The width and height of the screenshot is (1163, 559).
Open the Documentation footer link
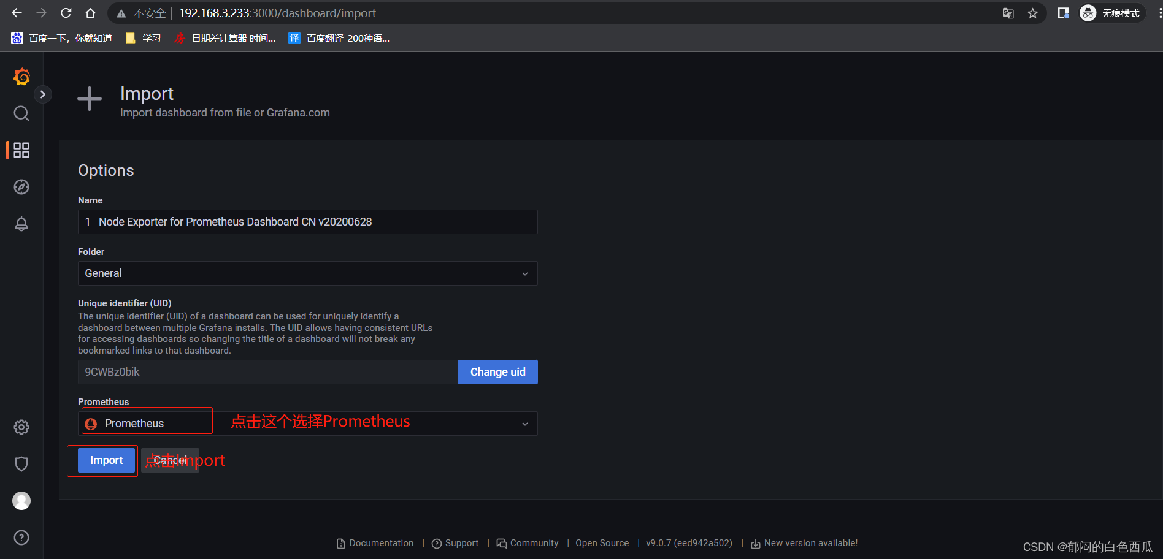pyautogui.click(x=375, y=543)
